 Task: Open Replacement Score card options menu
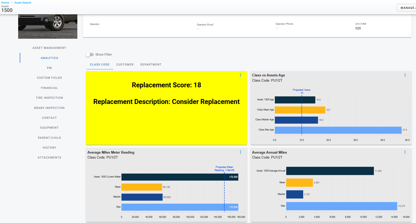tap(240, 75)
